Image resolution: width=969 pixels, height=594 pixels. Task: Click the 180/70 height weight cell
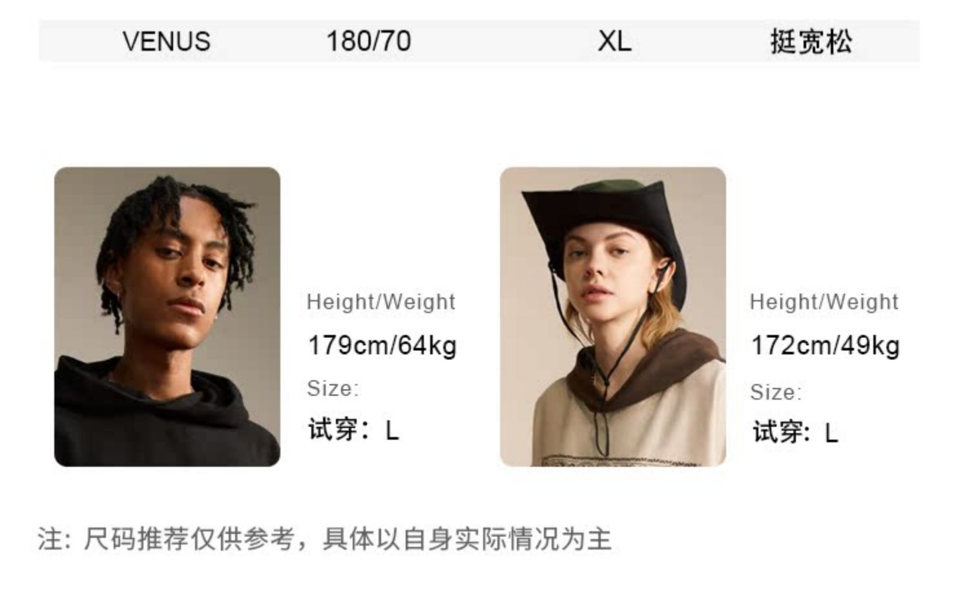[369, 41]
